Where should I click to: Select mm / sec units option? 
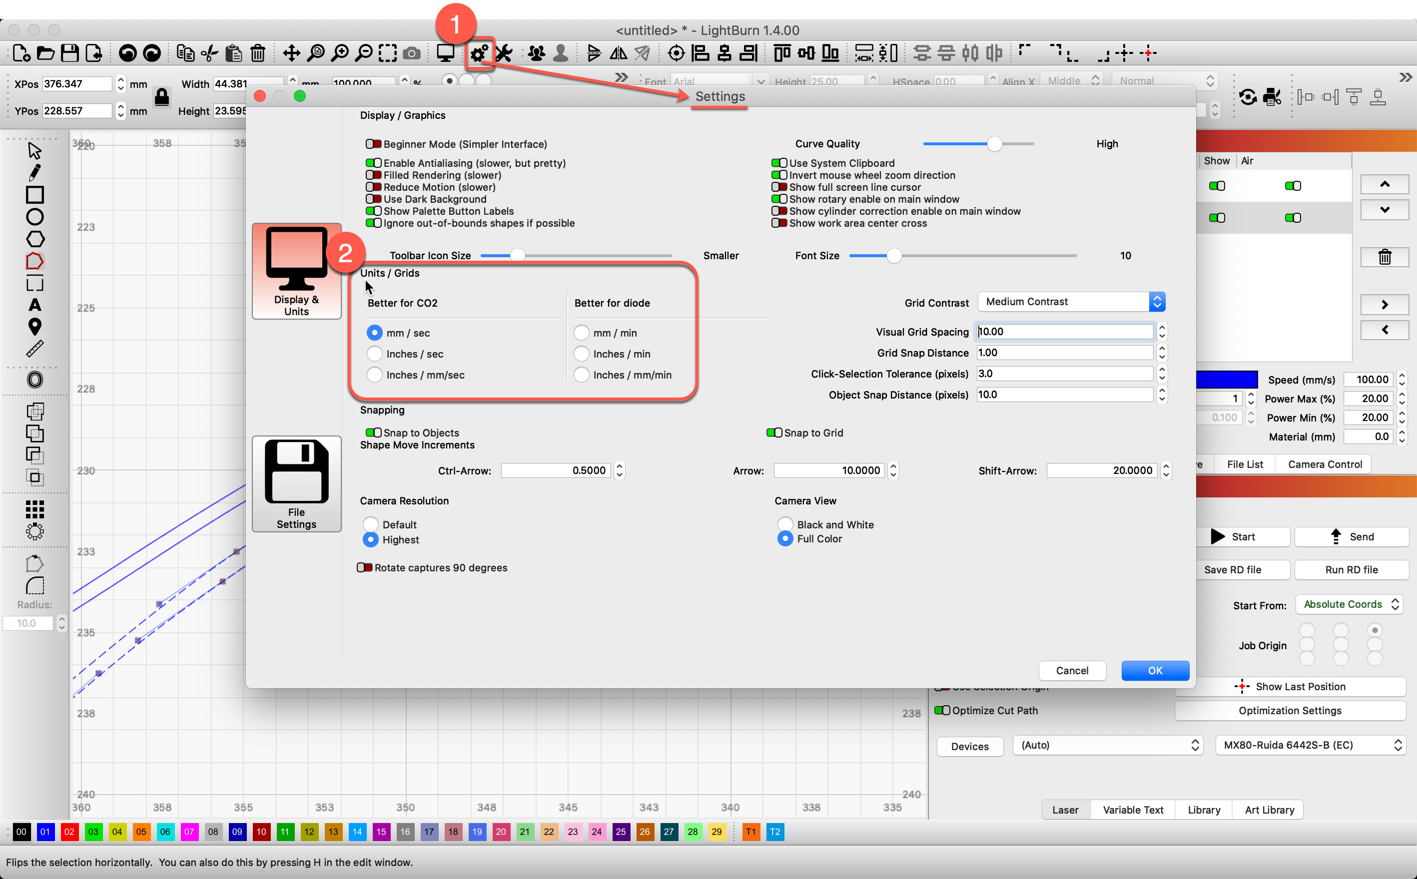375,332
